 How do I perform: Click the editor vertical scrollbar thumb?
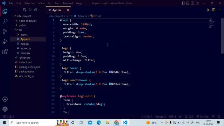222,36
